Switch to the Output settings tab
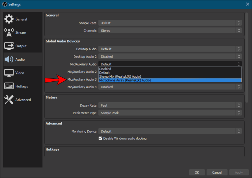This screenshot has width=252, height=178. click(x=23, y=46)
